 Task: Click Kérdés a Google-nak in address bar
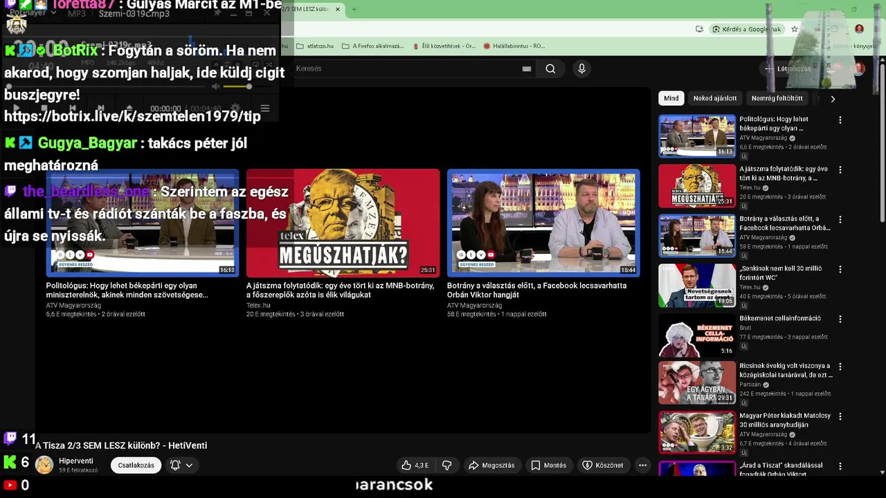(x=747, y=29)
